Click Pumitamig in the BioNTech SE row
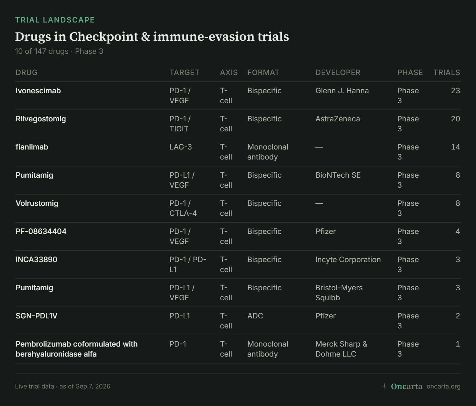Screen dimensions: 476x406 (34, 175)
